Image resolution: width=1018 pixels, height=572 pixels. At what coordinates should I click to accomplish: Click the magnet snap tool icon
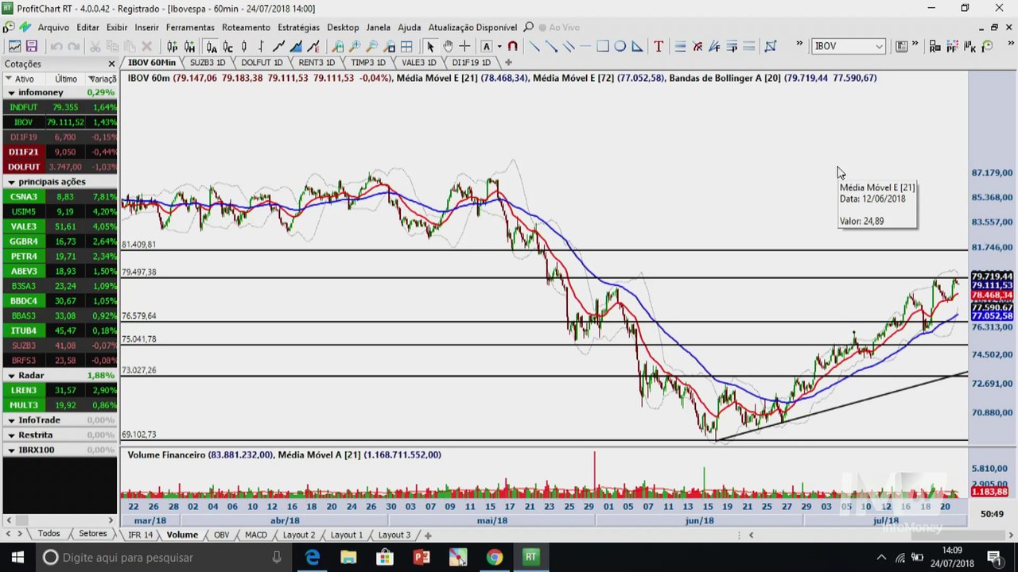[513, 46]
